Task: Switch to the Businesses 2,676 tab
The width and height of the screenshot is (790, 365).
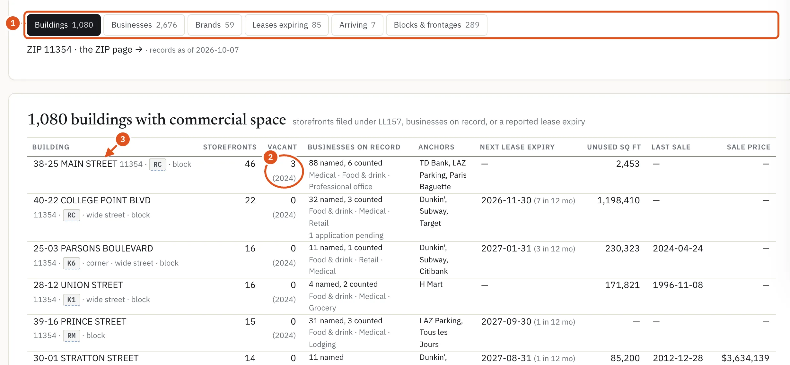Action: 144,25
